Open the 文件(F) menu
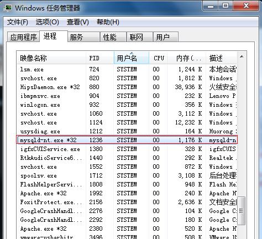262x239 pixels. (18, 22)
